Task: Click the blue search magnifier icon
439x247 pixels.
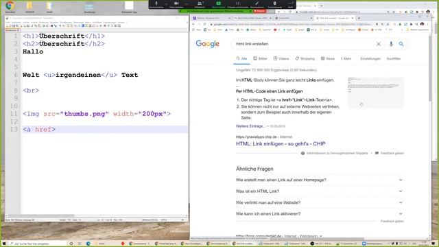Action: pos(401,44)
